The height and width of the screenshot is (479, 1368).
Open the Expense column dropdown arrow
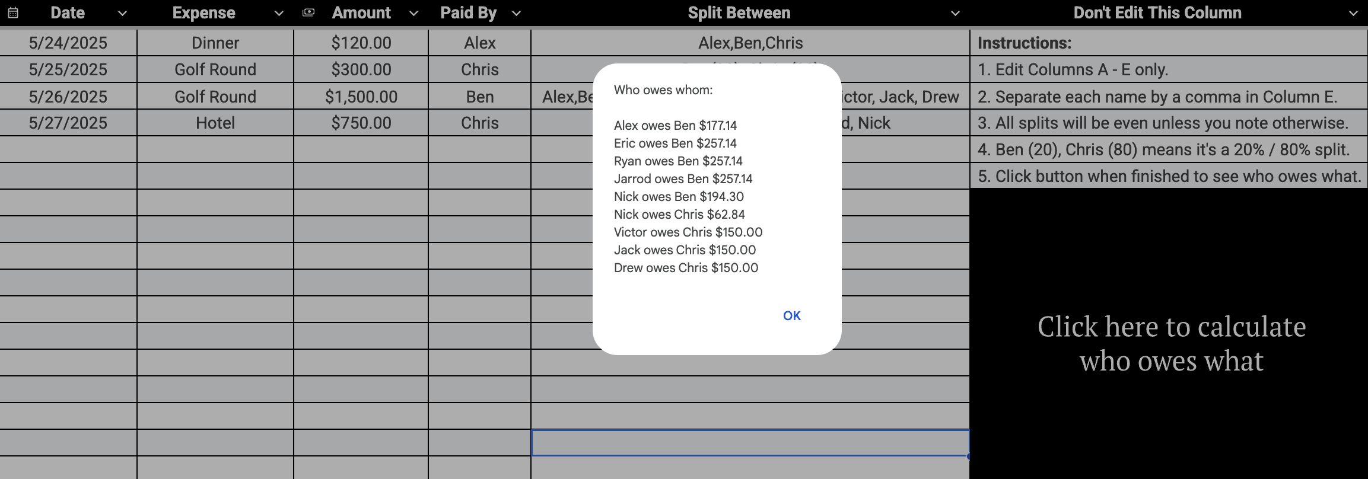point(279,13)
